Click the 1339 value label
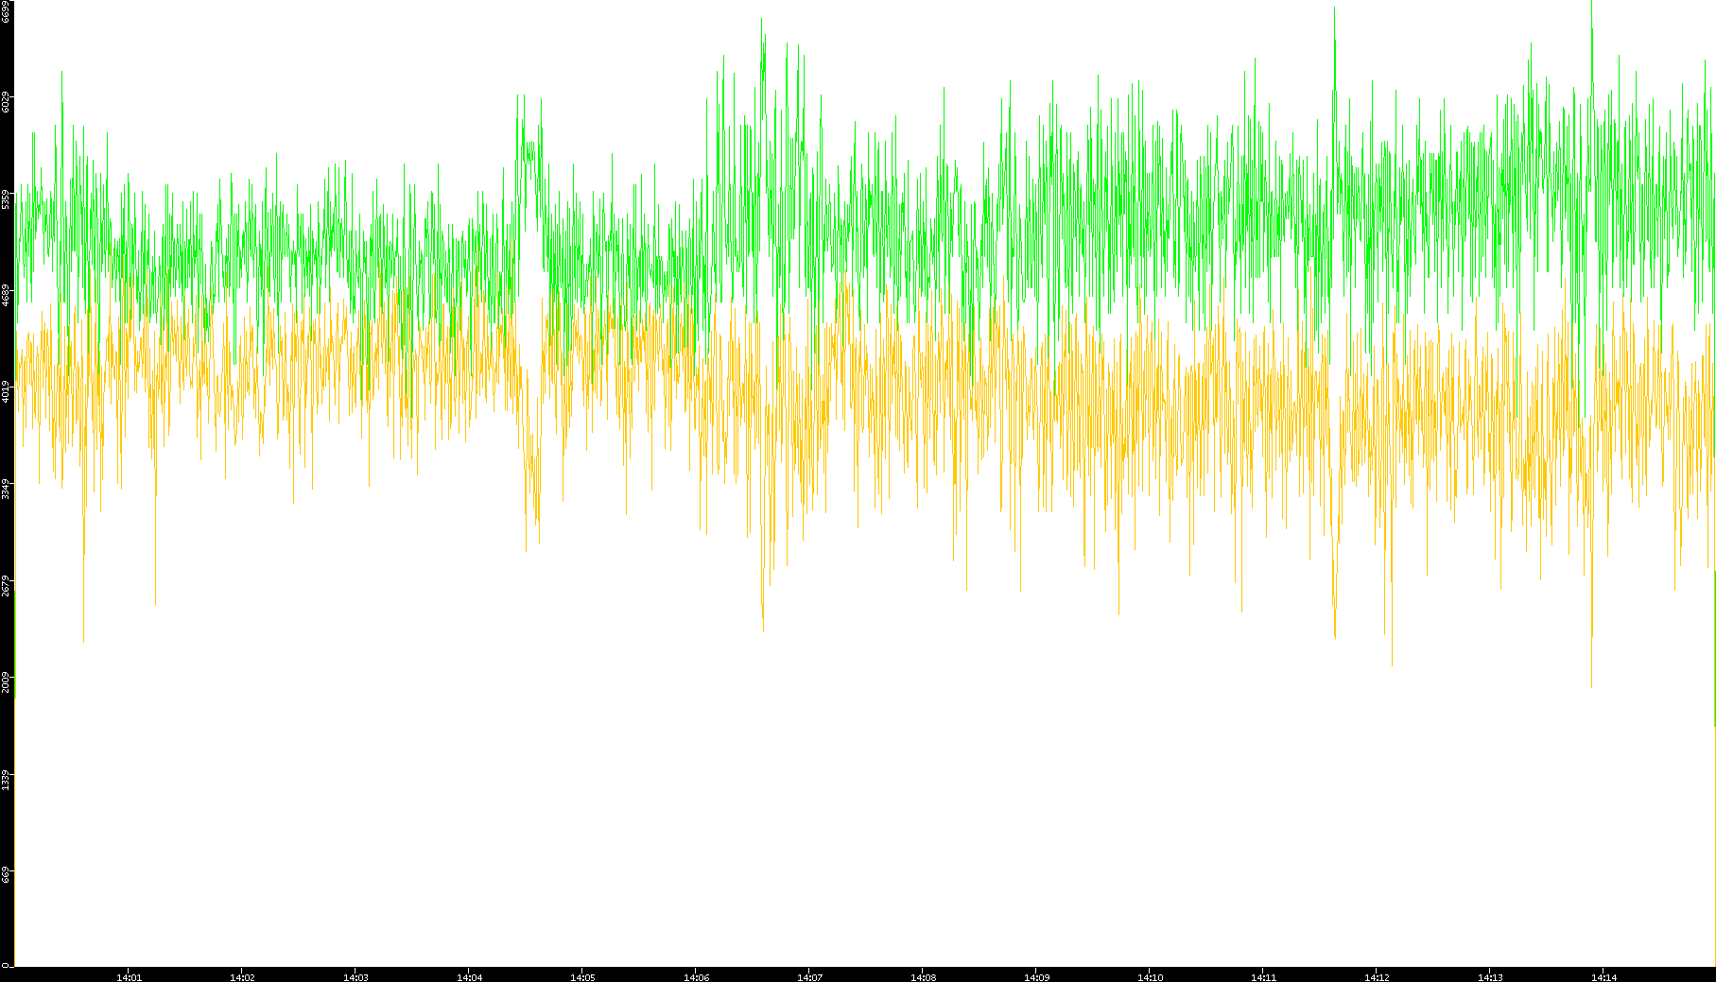The height and width of the screenshot is (982, 1716). 6,779
